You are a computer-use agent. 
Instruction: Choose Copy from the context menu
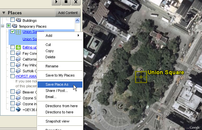tap(60, 51)
